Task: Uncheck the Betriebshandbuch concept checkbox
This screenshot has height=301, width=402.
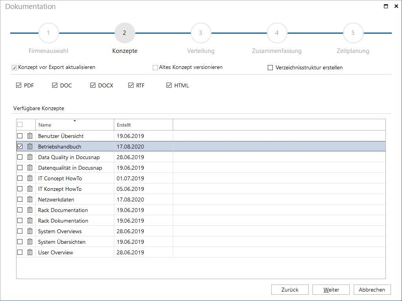Action: [20, 147]
